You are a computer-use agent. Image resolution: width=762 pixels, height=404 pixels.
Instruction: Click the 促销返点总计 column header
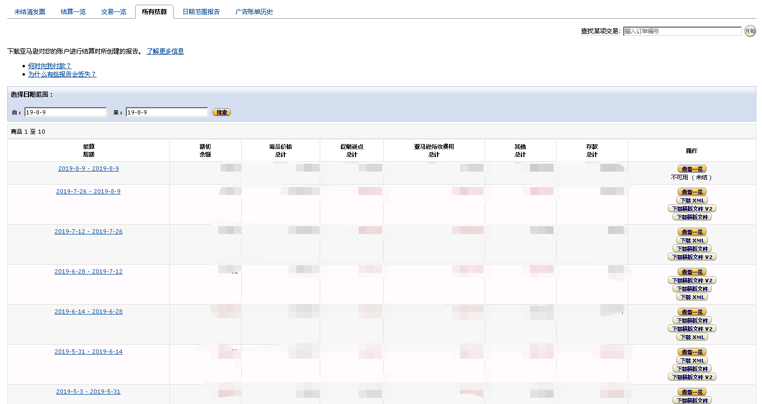coord(352,151)
